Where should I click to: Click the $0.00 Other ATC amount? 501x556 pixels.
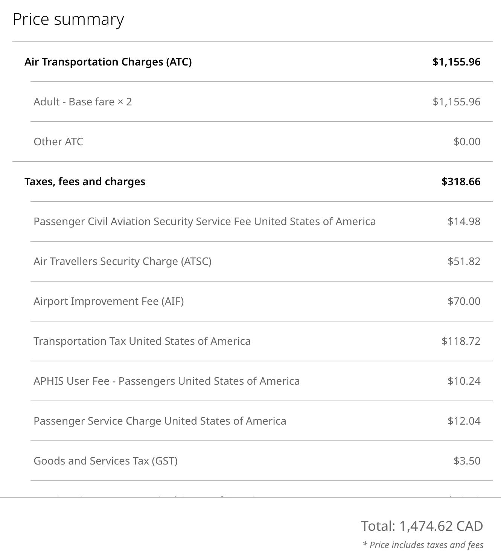click(467, 142)
